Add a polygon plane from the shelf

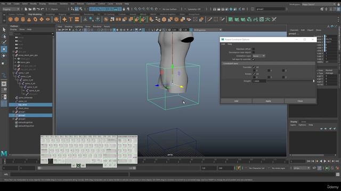pyautogui.click(x=42, y=20)
